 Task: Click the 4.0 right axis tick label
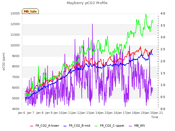(163, 13)
